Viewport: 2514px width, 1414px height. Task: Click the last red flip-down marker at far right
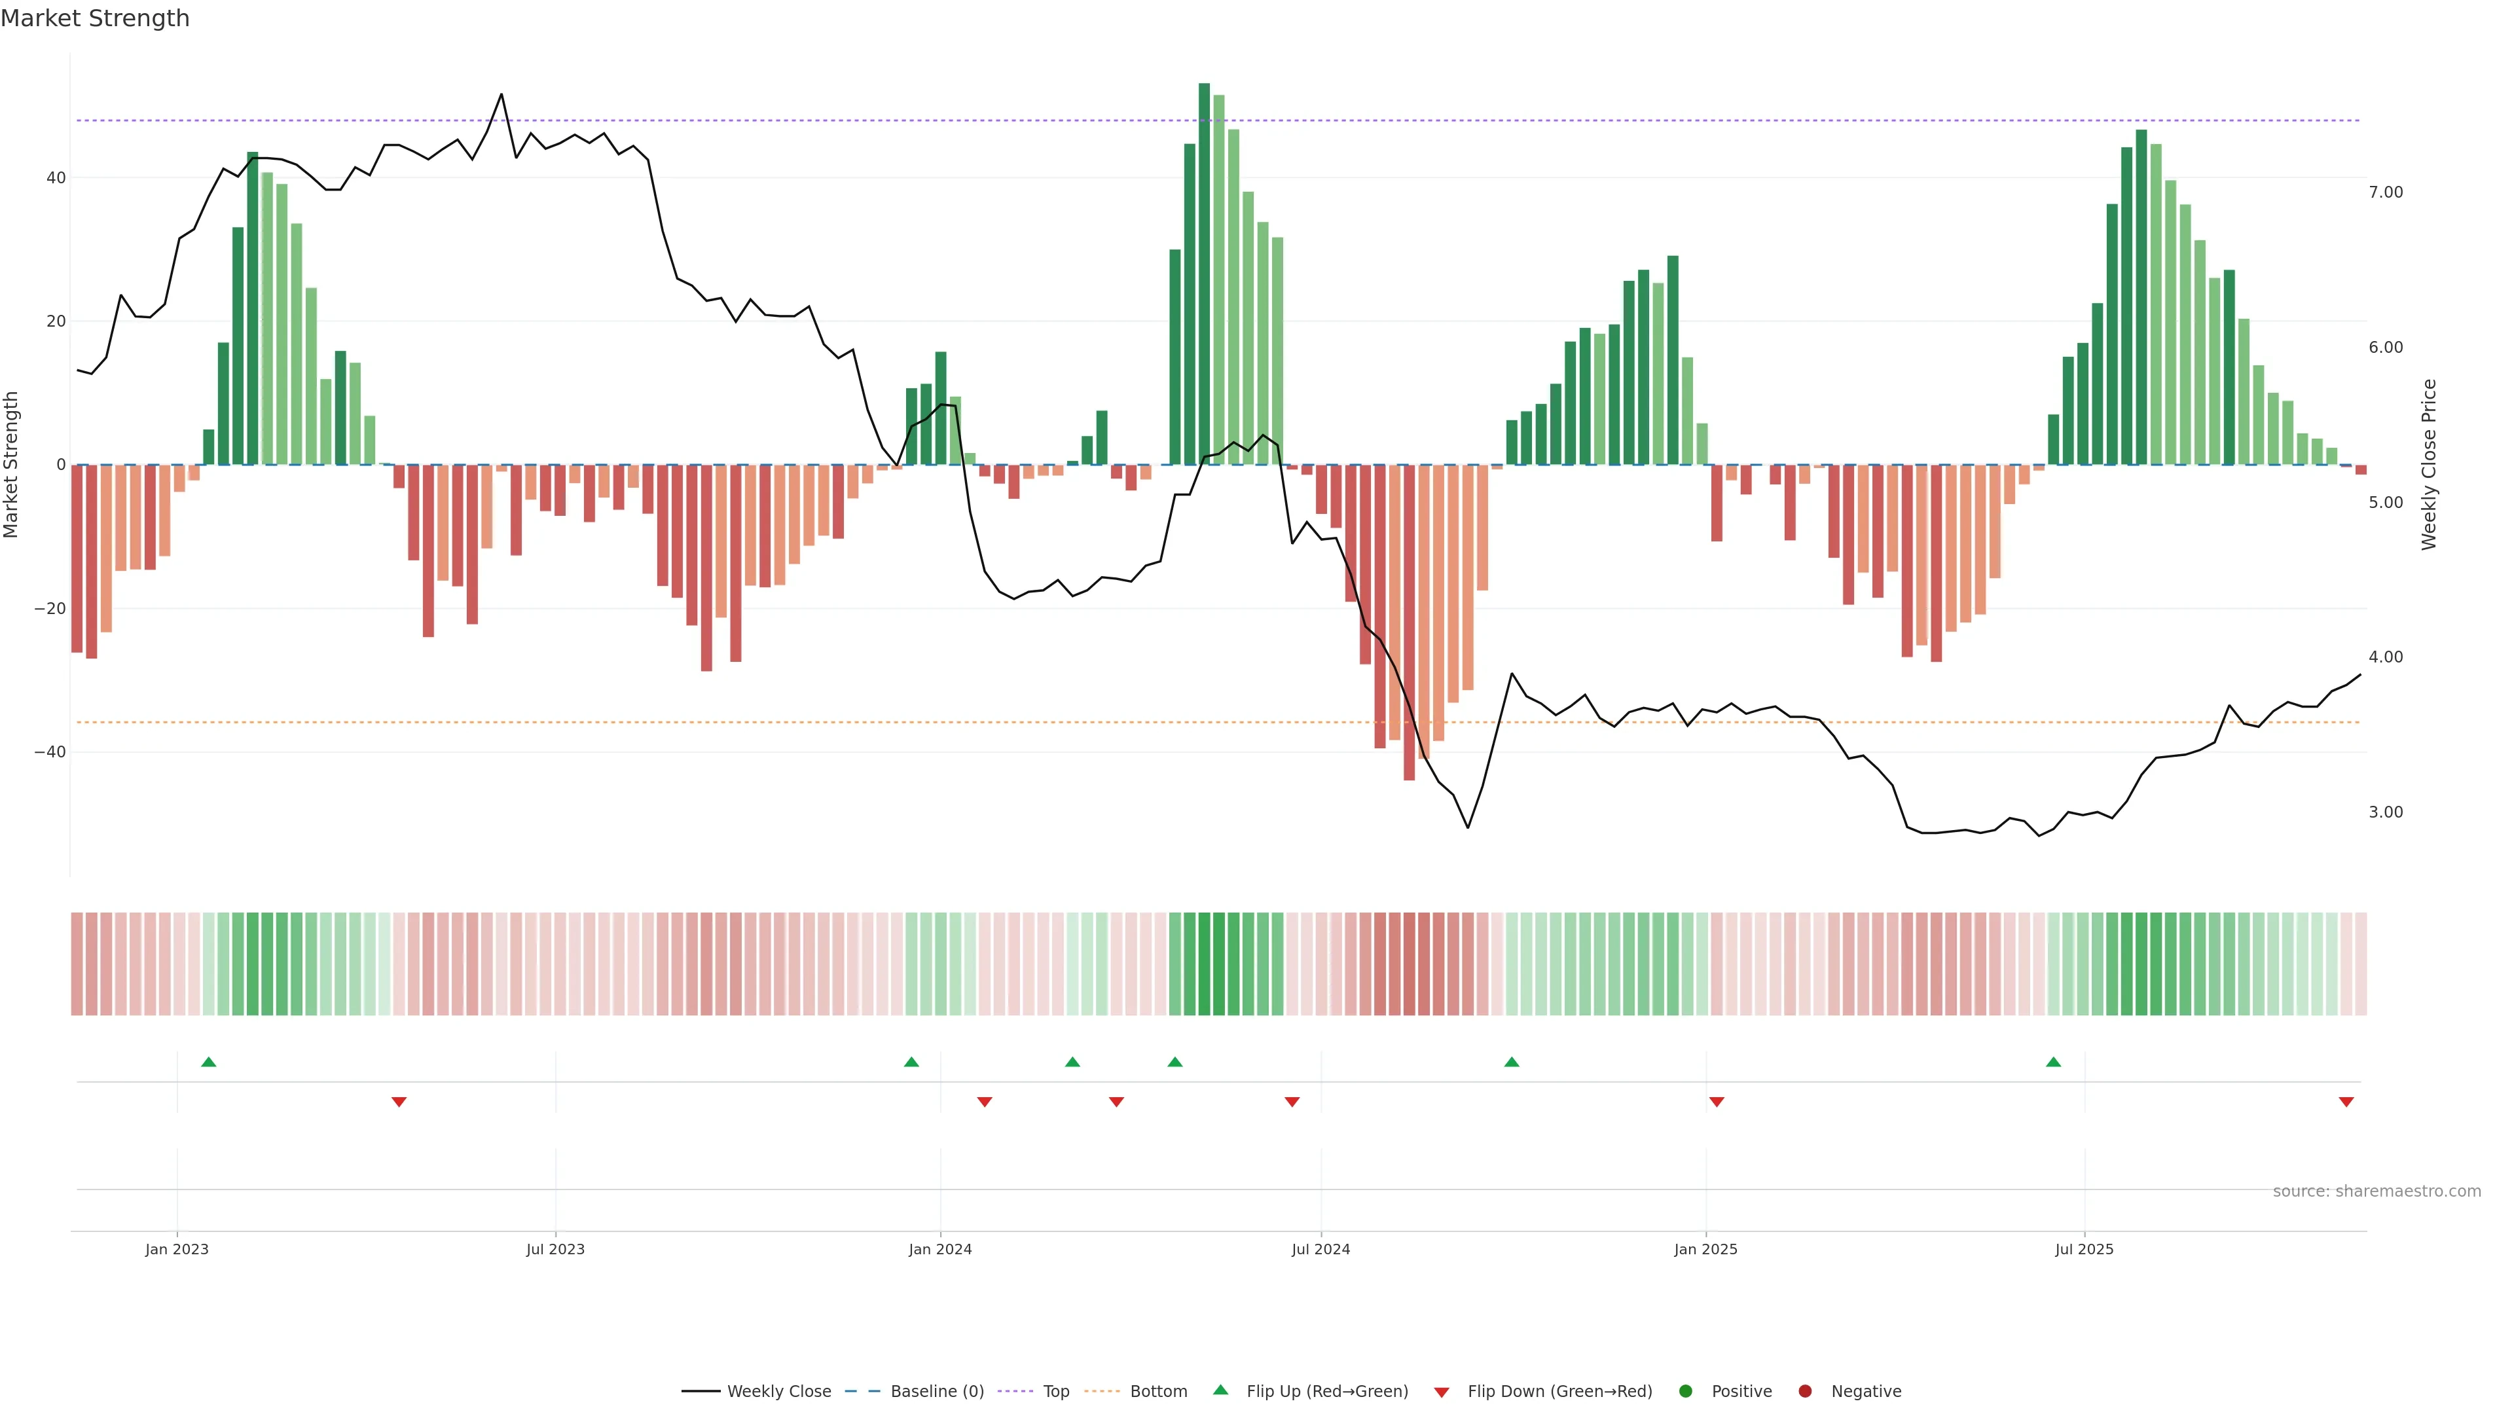[x=2346, y=1102]
